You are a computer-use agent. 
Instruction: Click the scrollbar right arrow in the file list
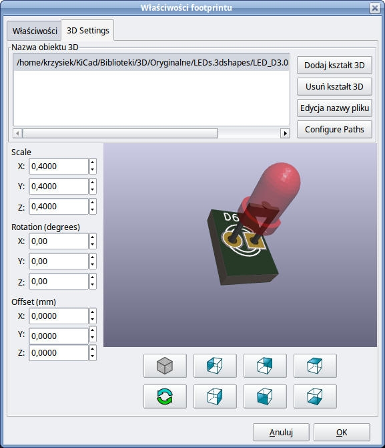pyautogui.click(x=285, y=133)
